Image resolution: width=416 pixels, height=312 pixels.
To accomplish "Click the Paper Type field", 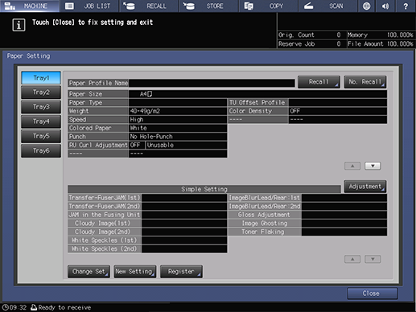I will [x=178, y=103].
